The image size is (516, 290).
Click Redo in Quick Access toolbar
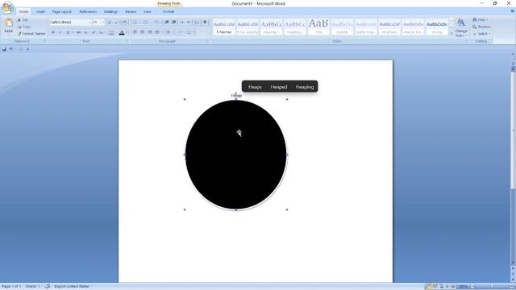(21, 49)
